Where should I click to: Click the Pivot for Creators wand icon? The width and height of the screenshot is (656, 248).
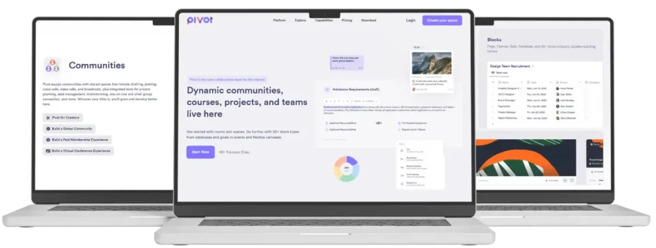pos(48,118)
